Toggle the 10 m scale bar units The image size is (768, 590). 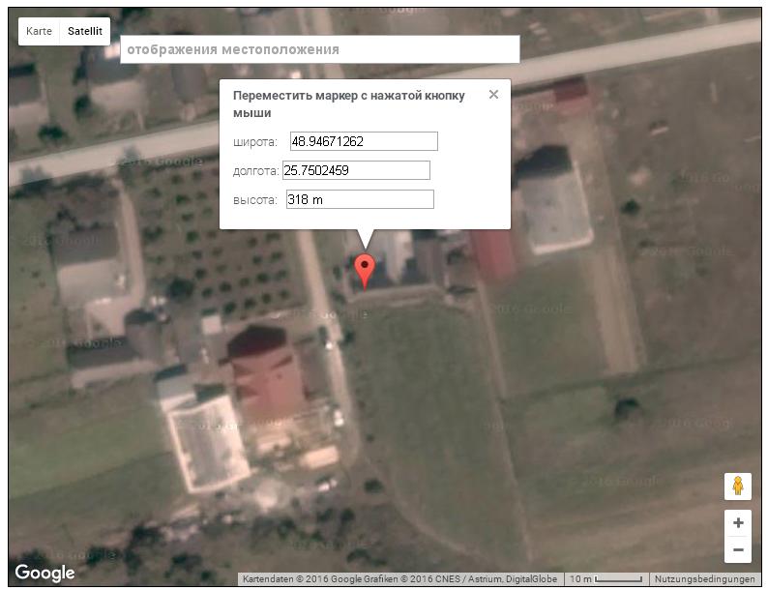606,579
